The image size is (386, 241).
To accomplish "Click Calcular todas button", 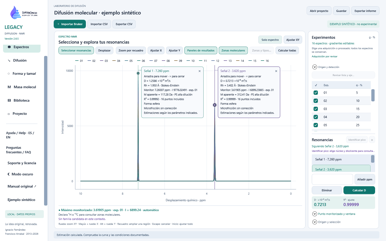I will (x=287, y=50).
